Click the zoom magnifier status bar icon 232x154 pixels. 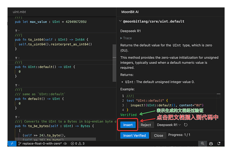pos(202,143)
